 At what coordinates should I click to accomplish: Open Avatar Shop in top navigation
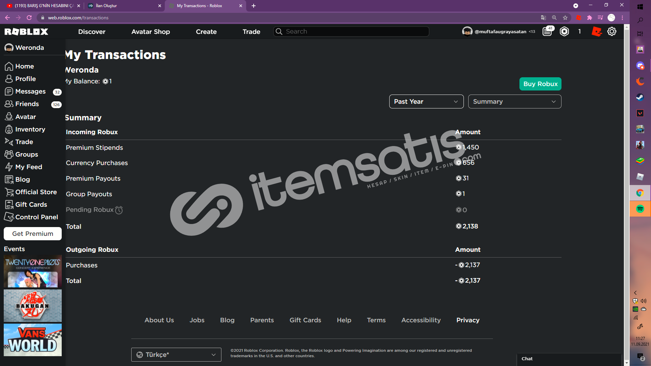coord(151,32)
